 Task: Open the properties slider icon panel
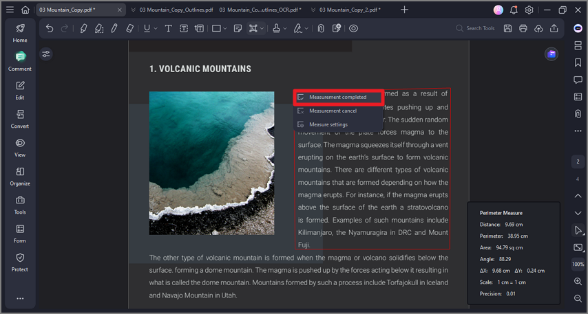45,54
